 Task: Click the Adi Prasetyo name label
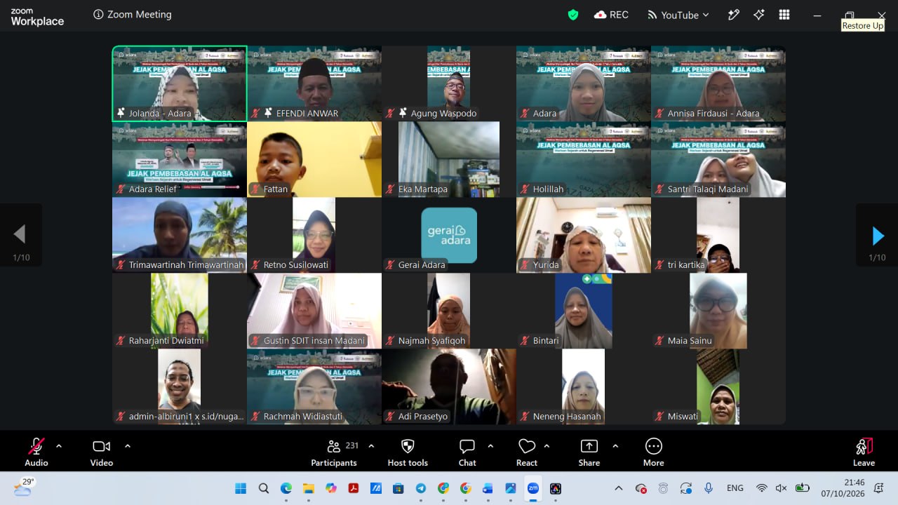click(423, 417)
